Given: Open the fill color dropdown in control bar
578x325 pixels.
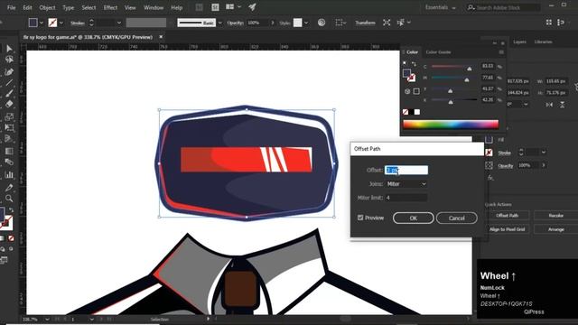Looking at the screenshot, I should (x=42, y=23).
